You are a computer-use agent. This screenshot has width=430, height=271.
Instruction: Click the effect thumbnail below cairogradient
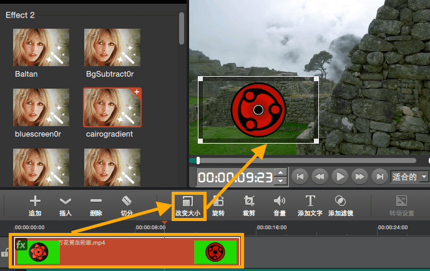coord(112,167)
